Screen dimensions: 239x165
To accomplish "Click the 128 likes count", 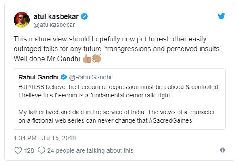I will pos(29,150).
